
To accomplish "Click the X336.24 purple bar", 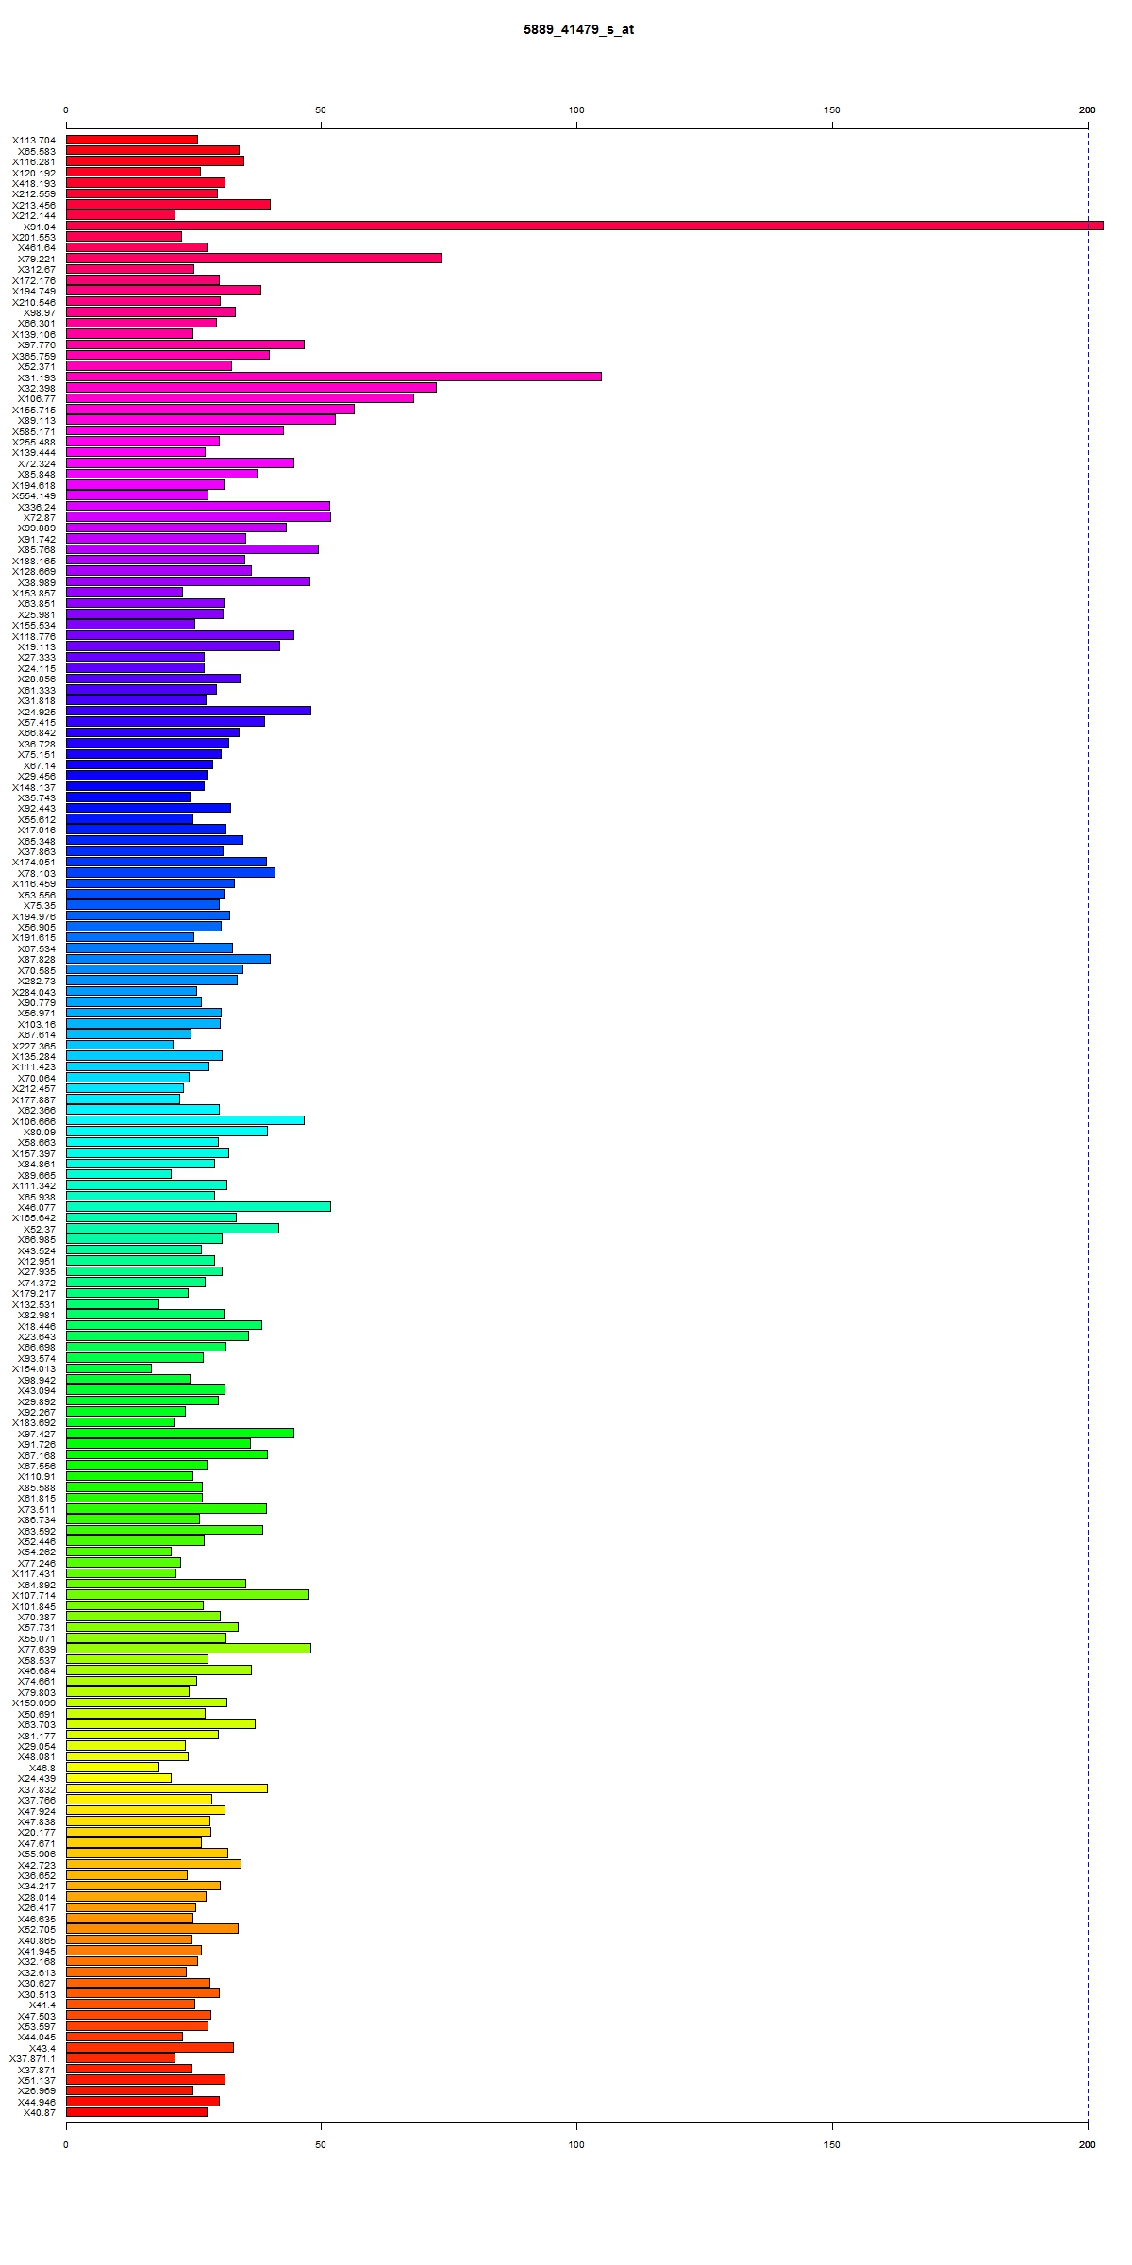I will 198,506.
